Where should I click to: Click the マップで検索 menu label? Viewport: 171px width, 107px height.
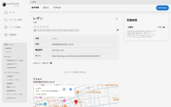coord(15,27)
